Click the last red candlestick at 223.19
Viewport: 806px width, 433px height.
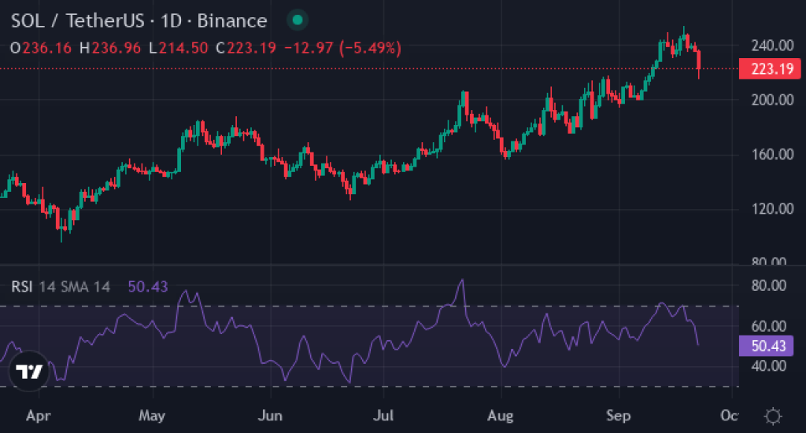tap(699, 63)
